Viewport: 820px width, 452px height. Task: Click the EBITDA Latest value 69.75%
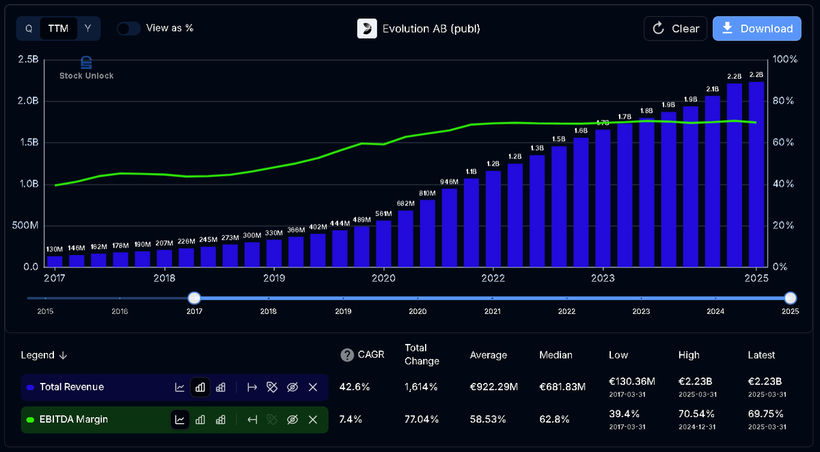pos(766,413)
